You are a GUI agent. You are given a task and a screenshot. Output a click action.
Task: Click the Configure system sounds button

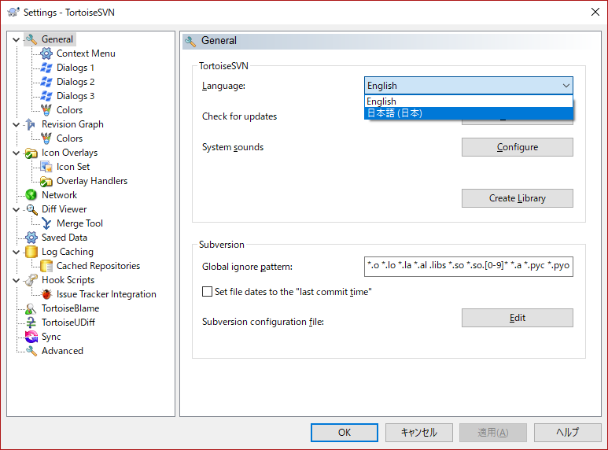pos(518,147)
